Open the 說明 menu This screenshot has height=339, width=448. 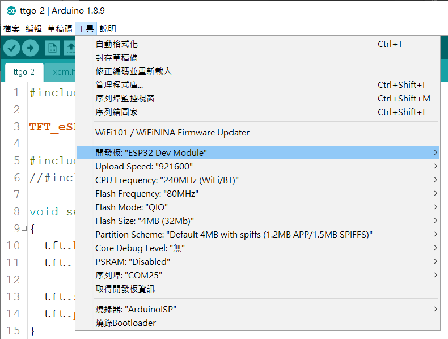(108, 28)
